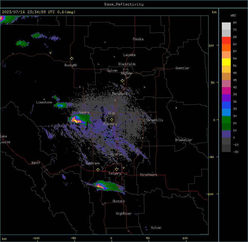Click the Base_Reflectivity title text
The height and width of the screenshot is (242, 248).
coord(124,4)
